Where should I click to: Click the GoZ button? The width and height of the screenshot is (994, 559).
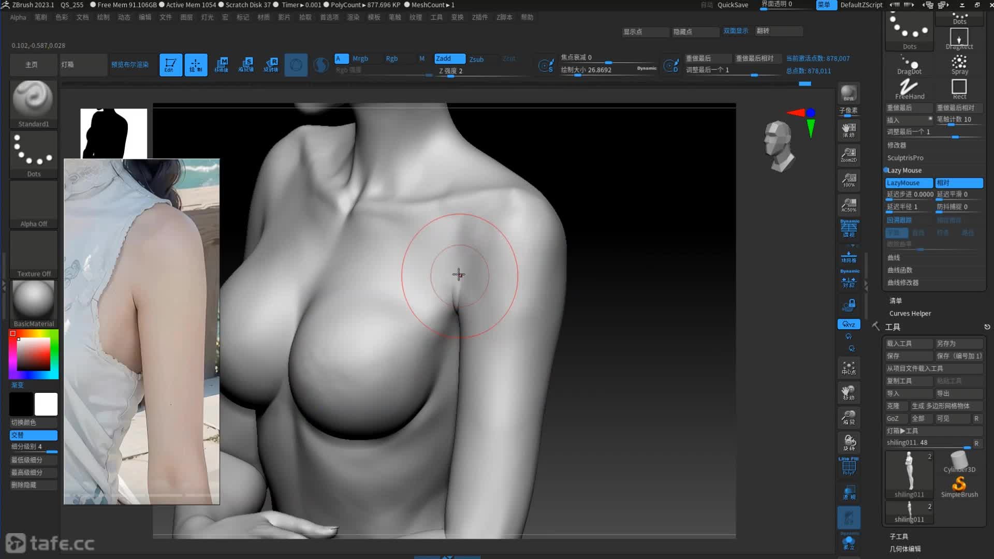896,419
